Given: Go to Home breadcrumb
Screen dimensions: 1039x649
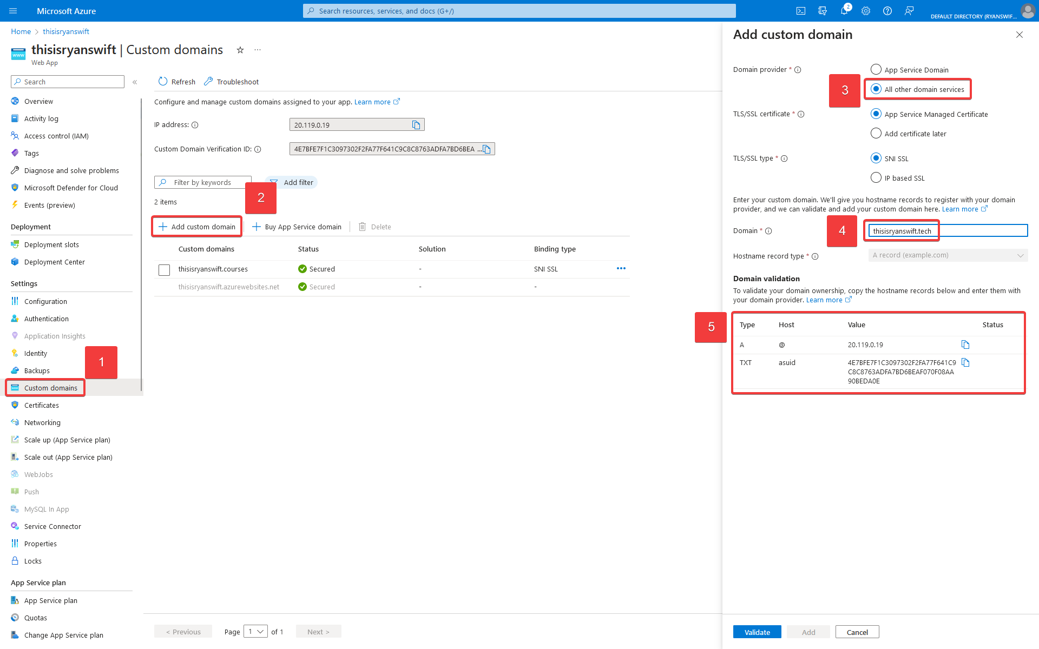Looking at the screenshot, I should click(21, 31).
